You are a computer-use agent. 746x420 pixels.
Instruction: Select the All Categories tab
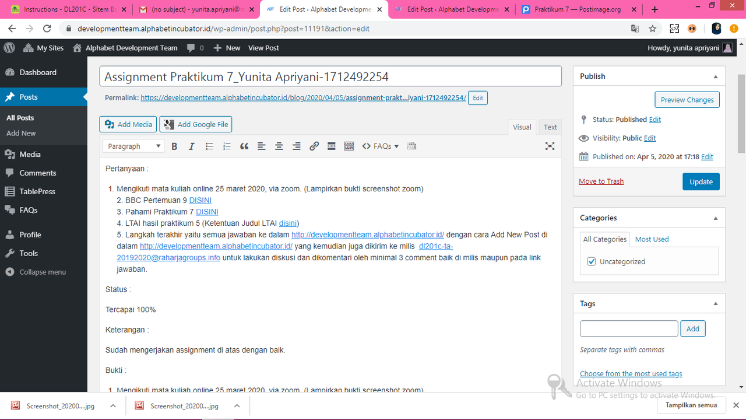click(x=604, y=239)
